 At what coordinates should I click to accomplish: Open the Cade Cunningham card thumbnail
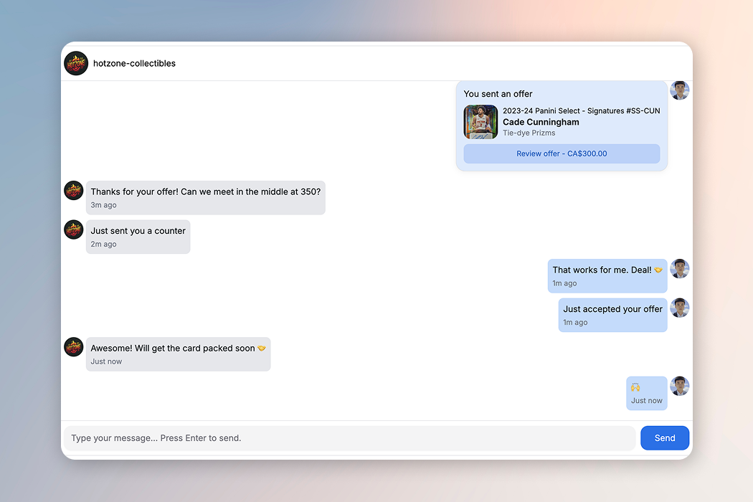tap(480, 122)
